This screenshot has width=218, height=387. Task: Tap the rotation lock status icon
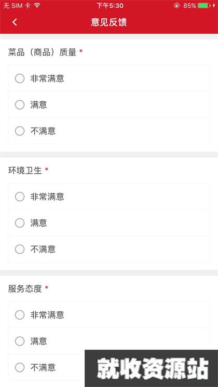(176, 5)
